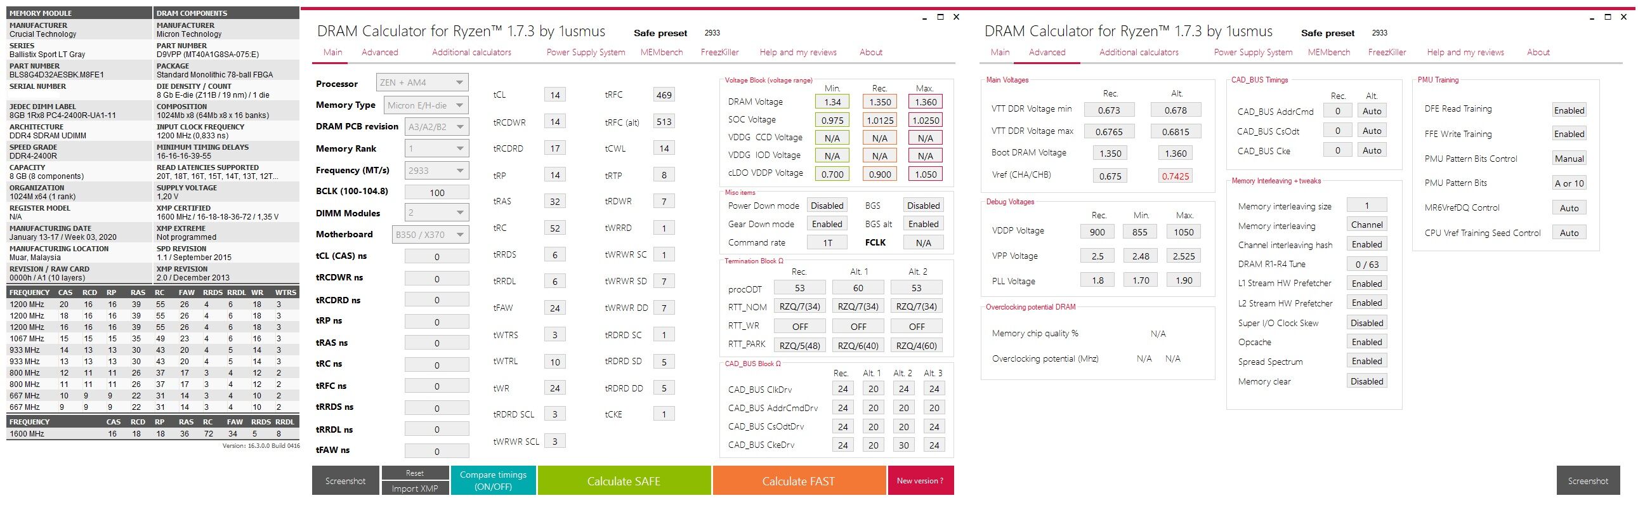
Task: Click the DRAM Voltage Rec. value 1.350
Action: (x=879, y=102)
